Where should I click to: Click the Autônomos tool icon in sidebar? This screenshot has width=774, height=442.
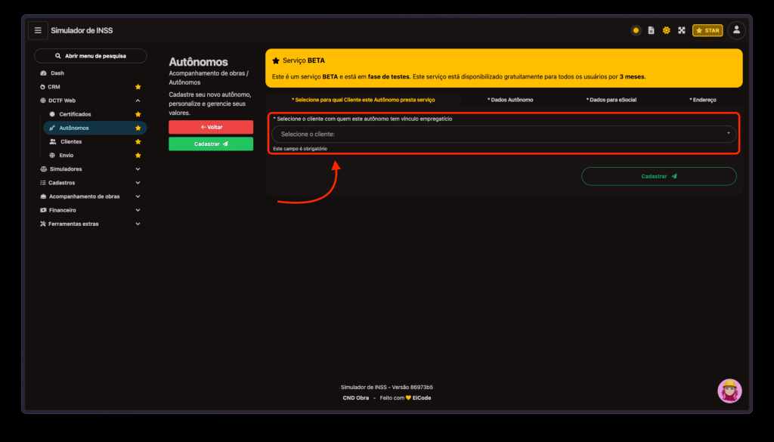pos(52,128)
